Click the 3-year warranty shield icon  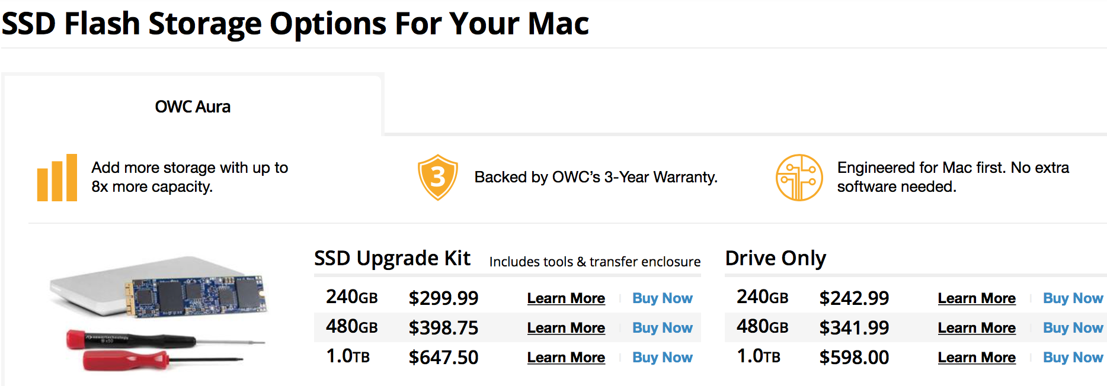click(437, 177)
